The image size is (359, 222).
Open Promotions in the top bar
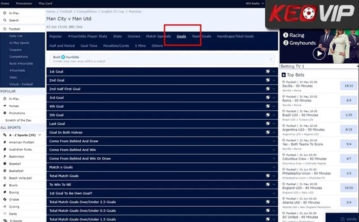pos(24,4)
